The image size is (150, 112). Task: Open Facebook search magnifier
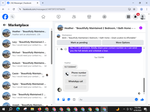click(x=12, y=17)
